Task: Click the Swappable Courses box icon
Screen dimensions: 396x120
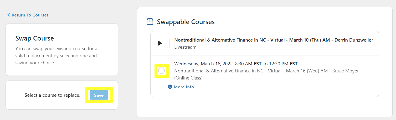Action: click(150, 22)
